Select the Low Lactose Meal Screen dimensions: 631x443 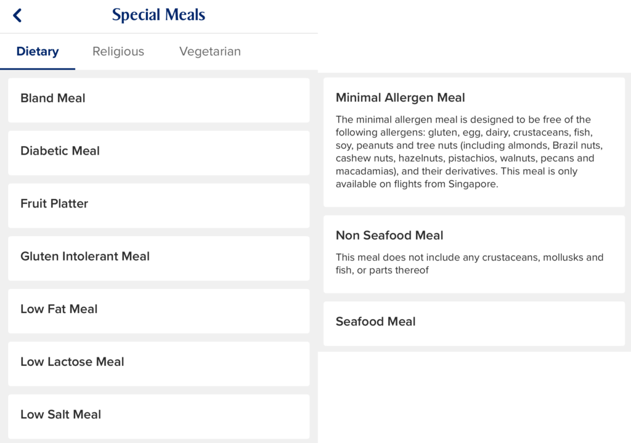[158, 362]
